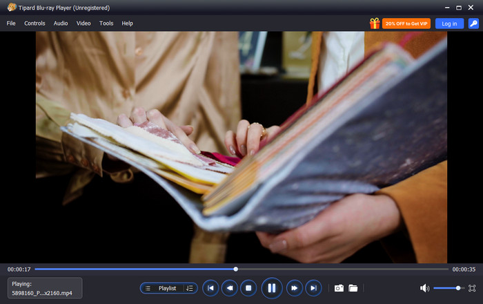Click the Stop playback button
483x304 pixels.
point(249,288)
